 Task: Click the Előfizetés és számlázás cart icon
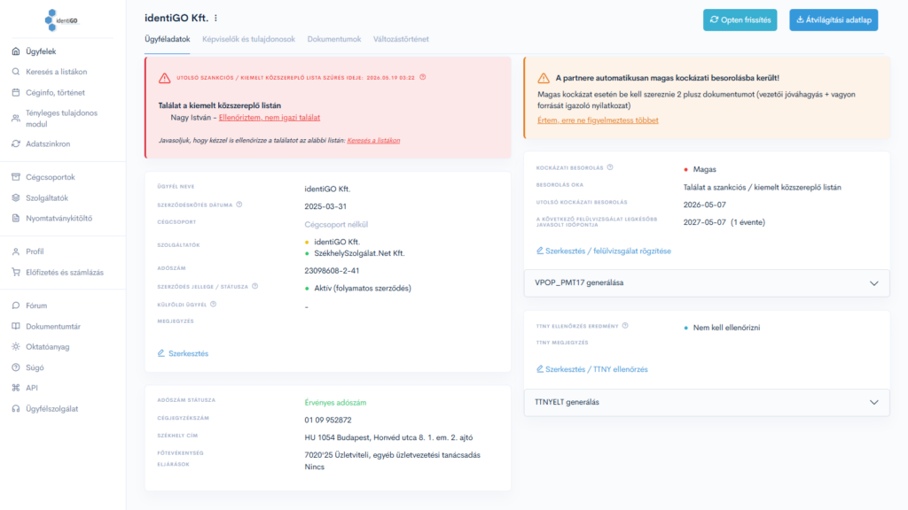click(x=16, y=273)
